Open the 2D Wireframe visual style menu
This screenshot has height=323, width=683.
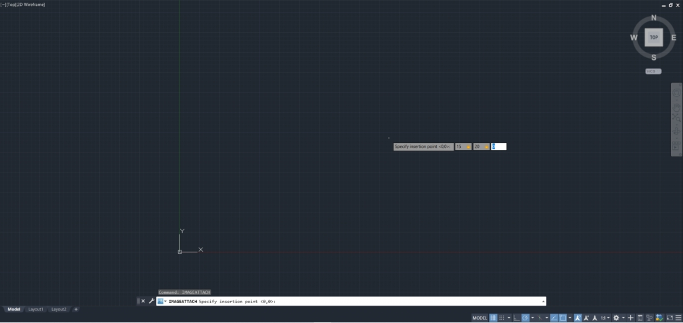(31, 5)
